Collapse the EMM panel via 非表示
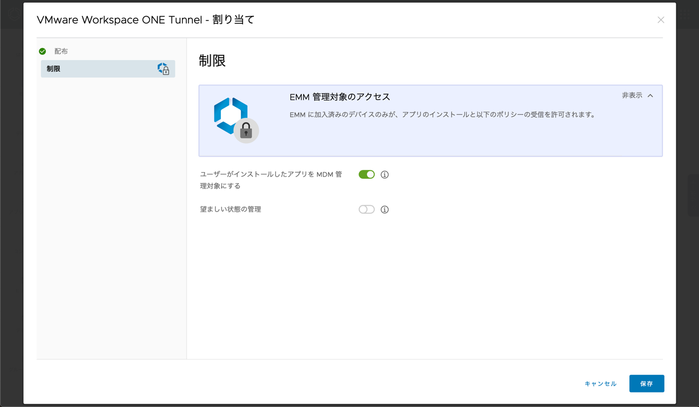 tap(638, 95)
